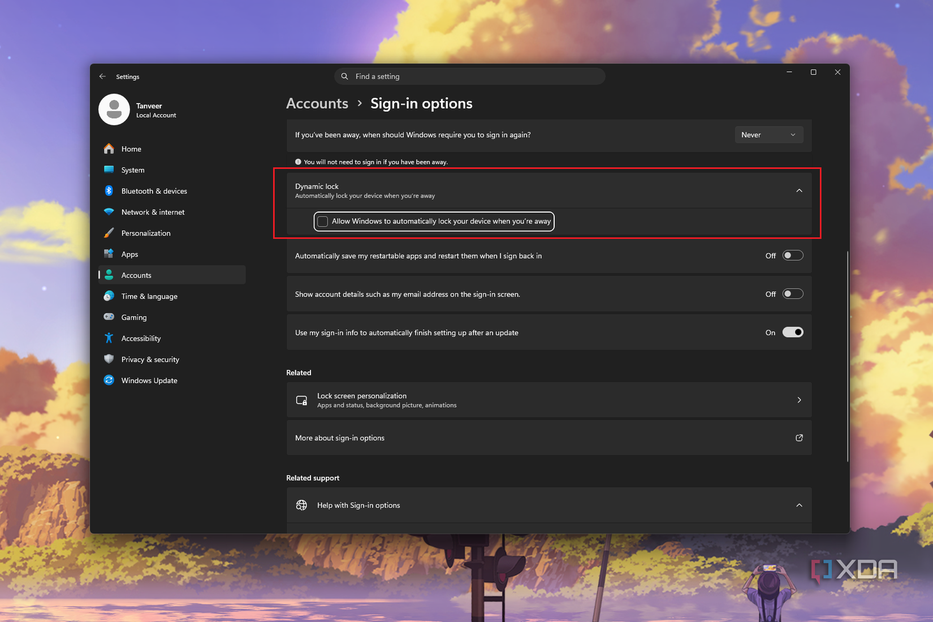Click the Home icon in sidebar
Image resolution: width=933 pixels, height=622 pixels.
click(109, 149)
